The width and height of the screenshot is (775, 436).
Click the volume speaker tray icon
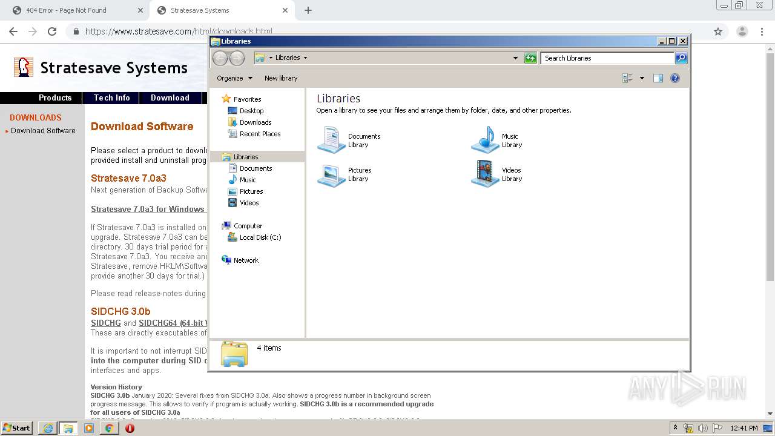702,428
